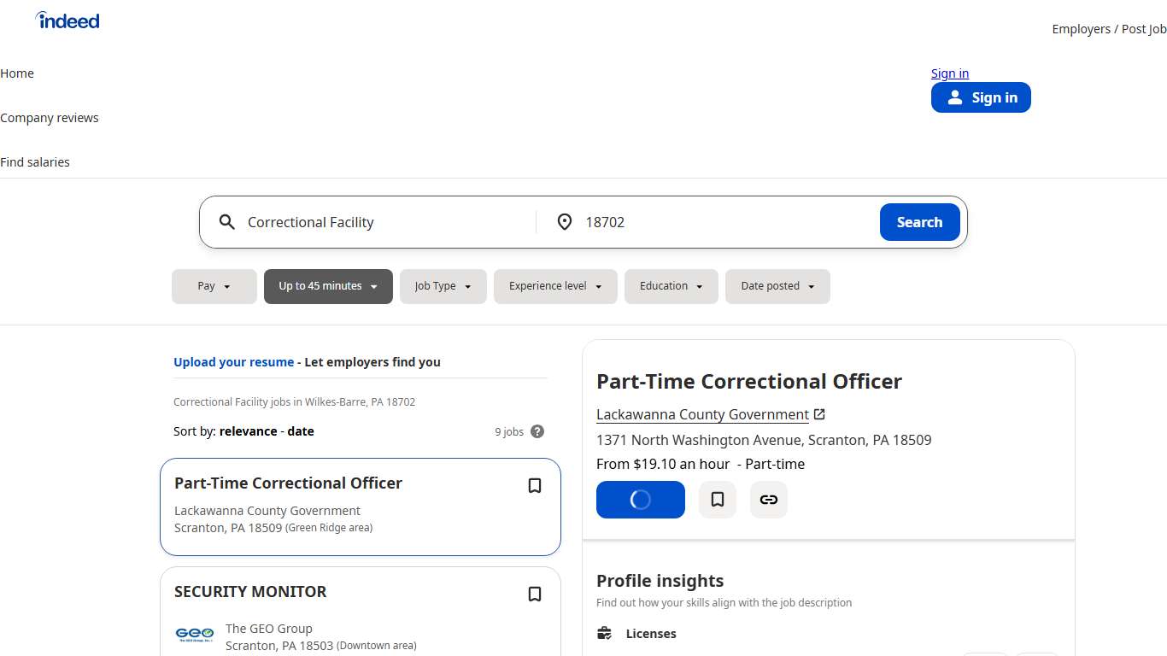Save the SECURITY MONITOR job via bookmark icon

click(x=535, y=594)
